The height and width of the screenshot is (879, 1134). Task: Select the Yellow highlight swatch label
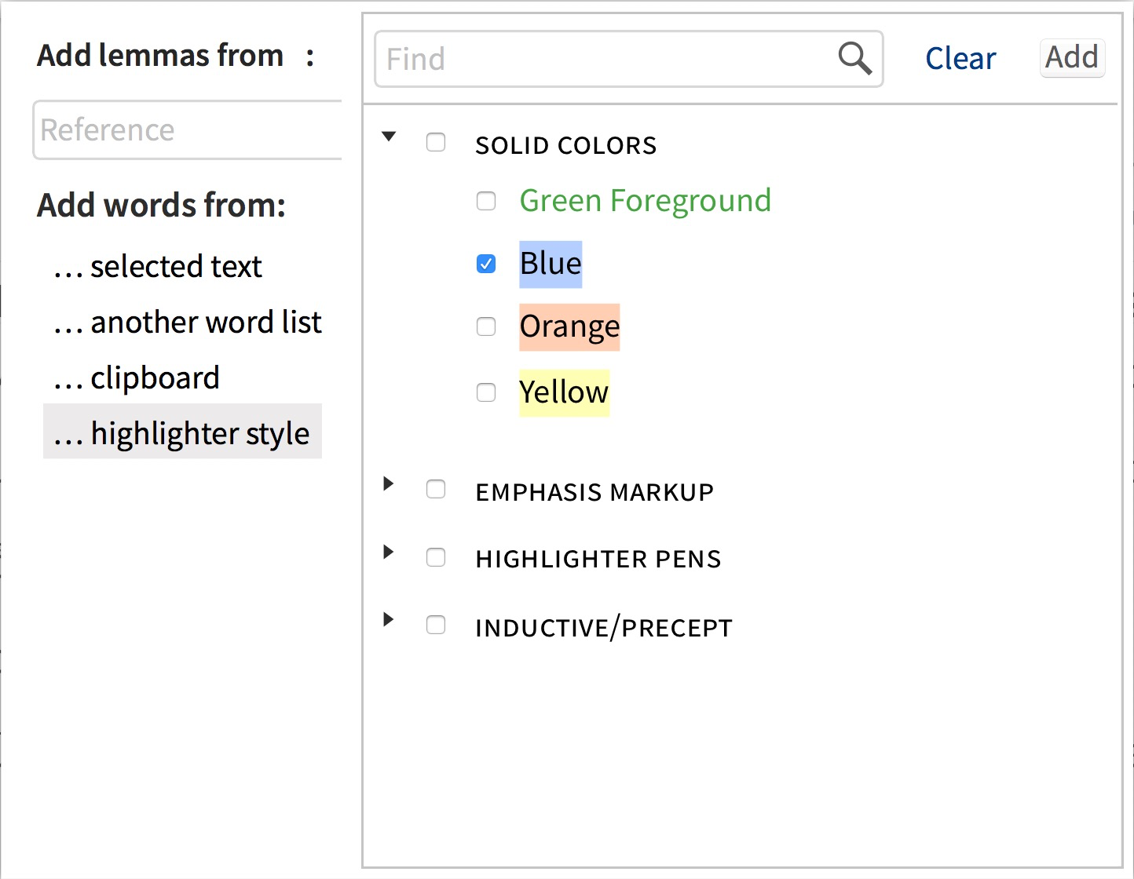point(564,392)
